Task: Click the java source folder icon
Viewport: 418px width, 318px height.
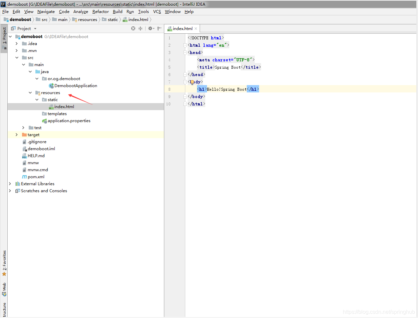Action: tap(38, 72)
